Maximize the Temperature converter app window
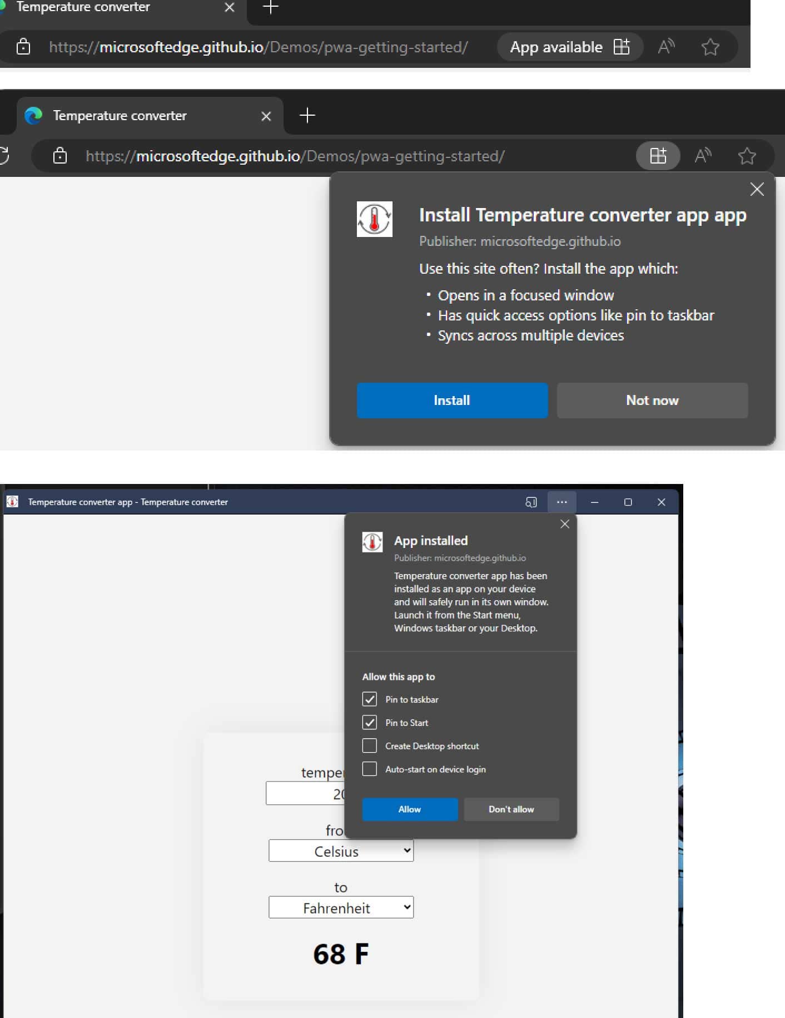785x1018 pixels. click(628, 502)
